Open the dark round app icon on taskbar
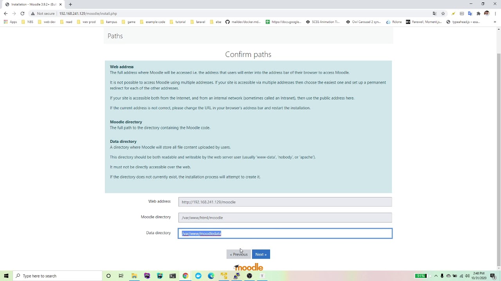Viewport: 501px width, 281px height. click(x=249, y=276)
